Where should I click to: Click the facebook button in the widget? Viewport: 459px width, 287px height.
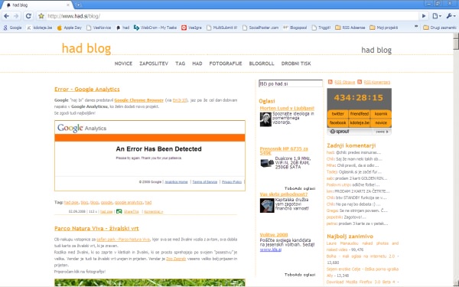(x=337, y=122)
